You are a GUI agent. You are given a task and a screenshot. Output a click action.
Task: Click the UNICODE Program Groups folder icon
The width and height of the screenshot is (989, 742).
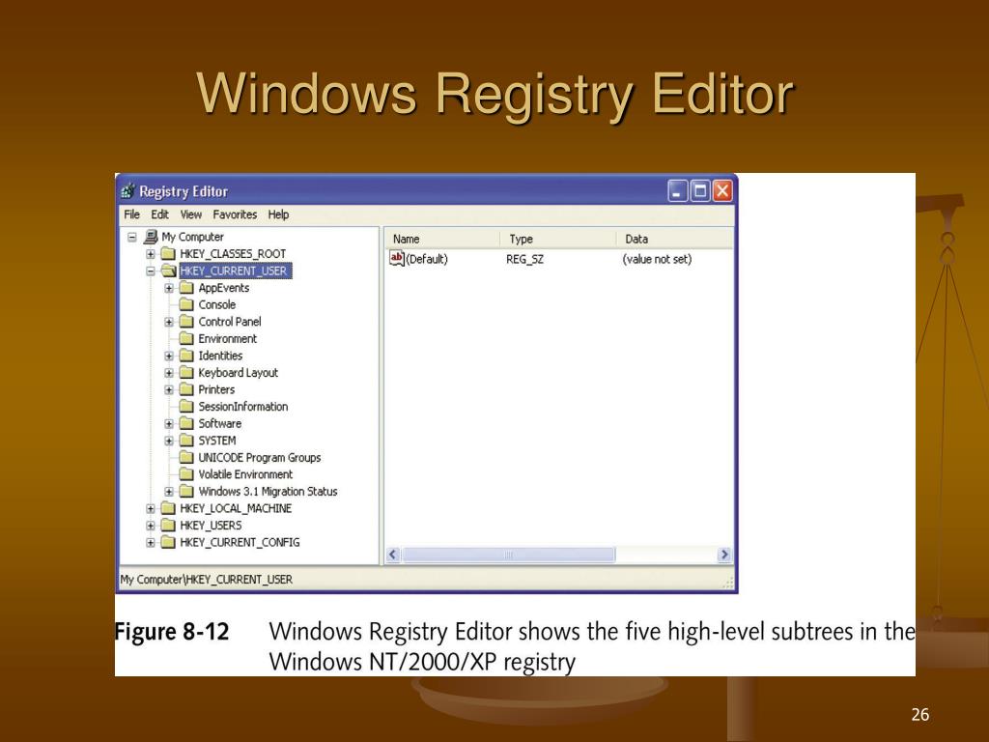[x=186, y=457]
